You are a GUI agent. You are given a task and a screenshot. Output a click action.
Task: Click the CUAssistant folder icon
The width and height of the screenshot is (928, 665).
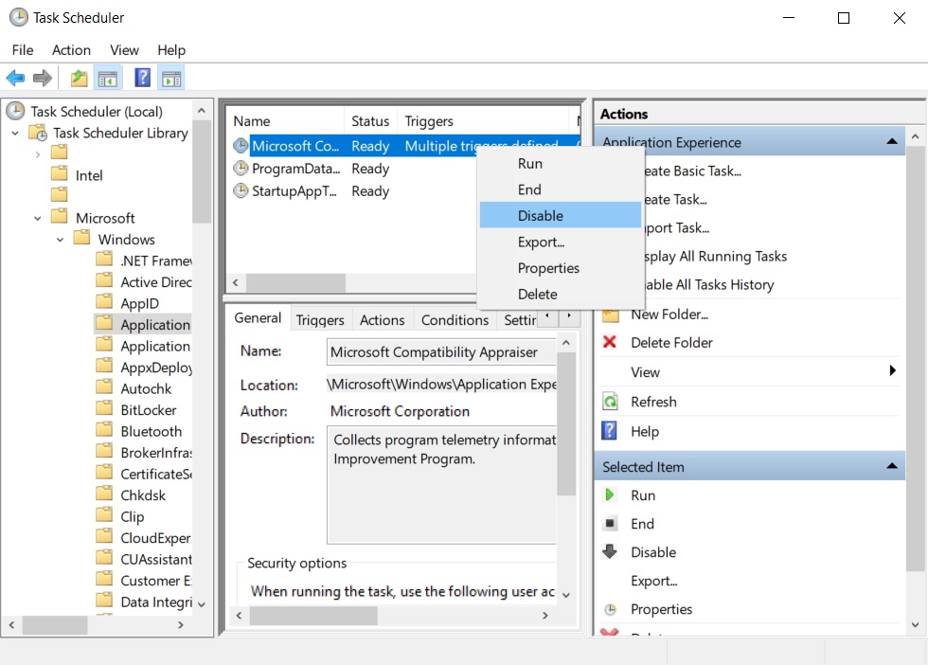(x=104, y=557)
